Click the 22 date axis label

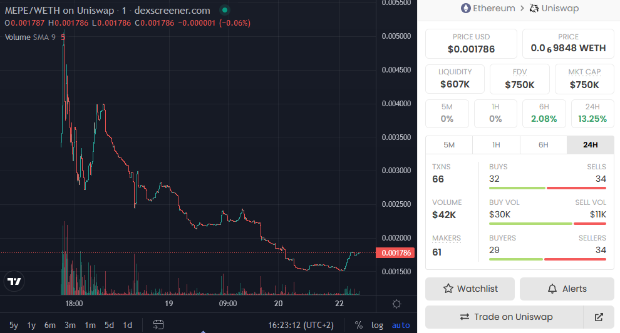click(x=339, y=304)
